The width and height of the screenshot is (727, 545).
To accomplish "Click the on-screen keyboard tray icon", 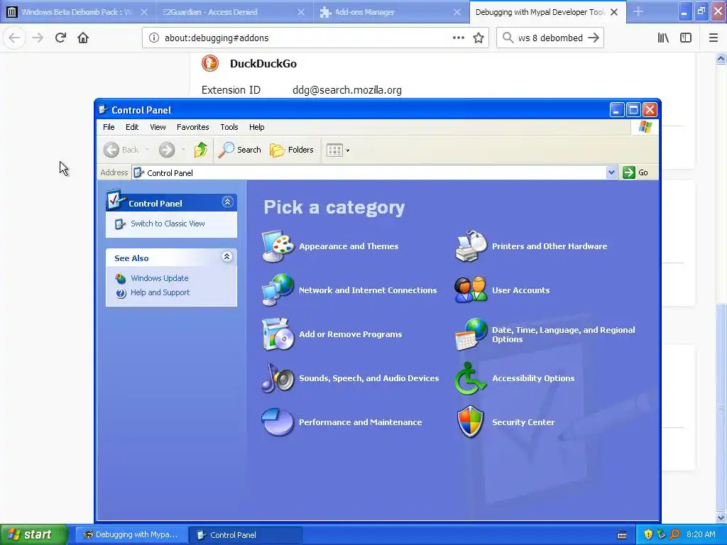I will 622,535.
